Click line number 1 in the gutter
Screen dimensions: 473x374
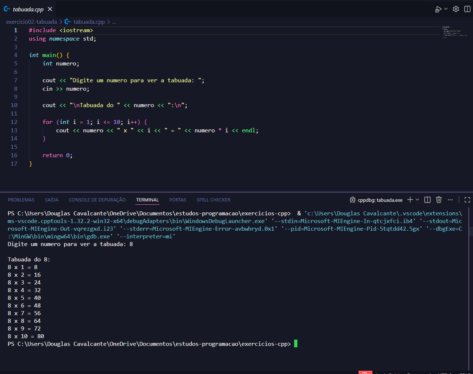click(16, 30)
